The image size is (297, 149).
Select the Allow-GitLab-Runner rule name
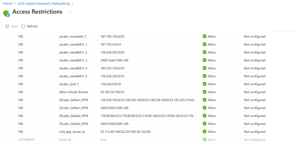(x=74, y=92)
